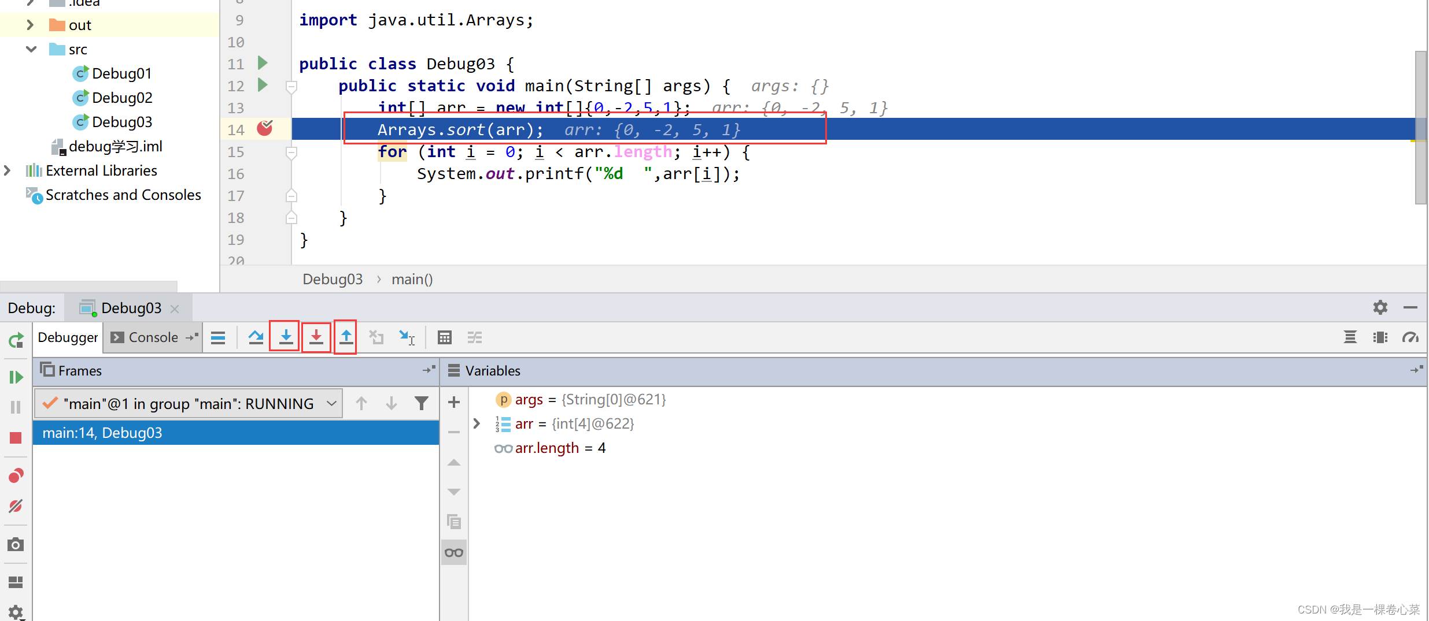Toggle show watches glasses icon in Variables
Screen dimensions: 1429x621
tap(454, 553)
